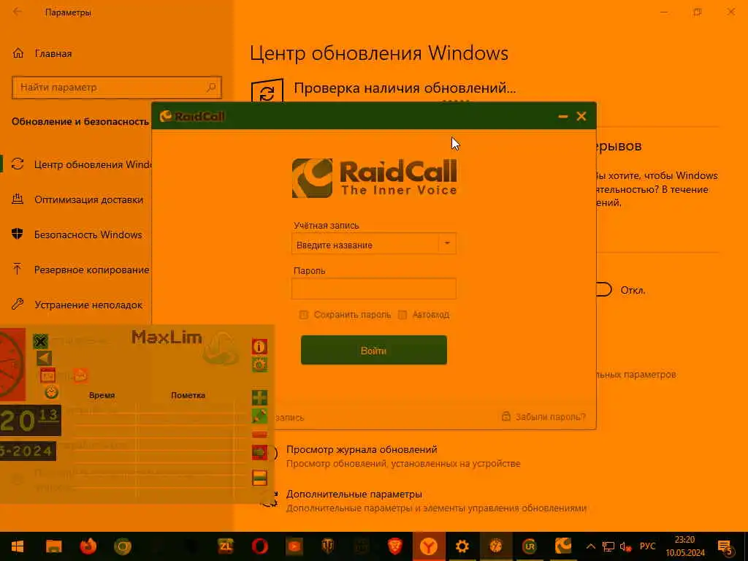Click the MaxLim round alarm clock icon
The width and height of the screenshot is (748, 561).
52,392
